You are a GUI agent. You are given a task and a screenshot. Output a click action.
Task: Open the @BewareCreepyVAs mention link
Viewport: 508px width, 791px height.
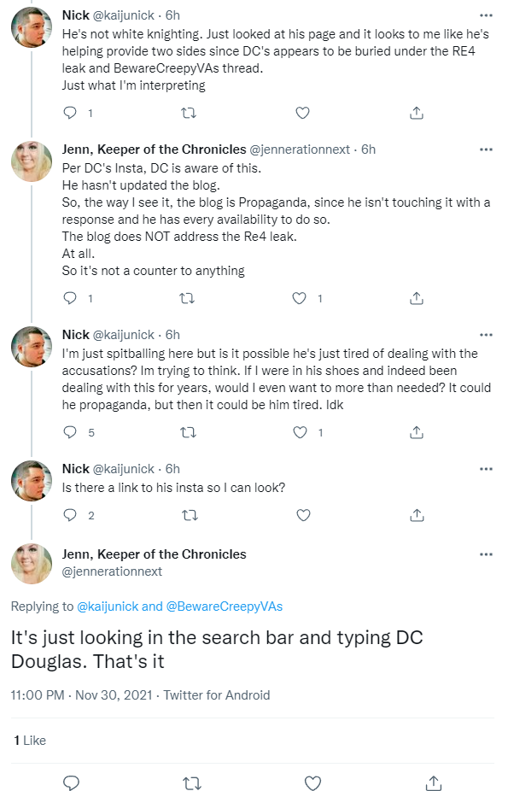point(225,606)
